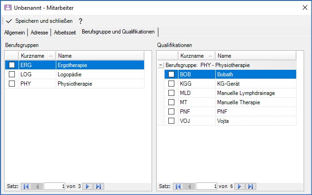Go to first record in Berufsgruppen navigator

point(26,187)
